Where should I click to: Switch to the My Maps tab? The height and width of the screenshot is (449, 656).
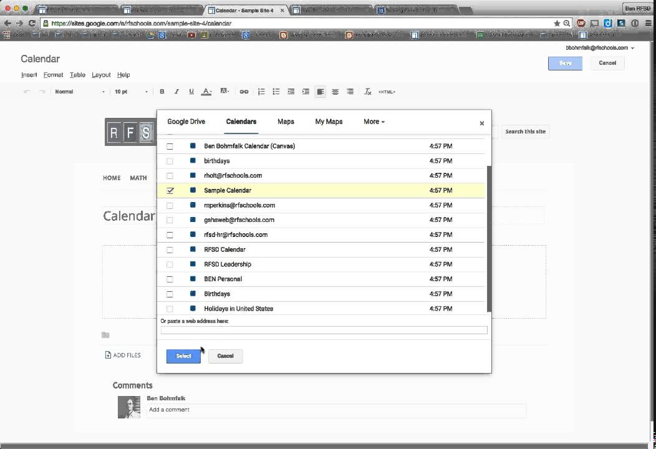coord(329,122)
